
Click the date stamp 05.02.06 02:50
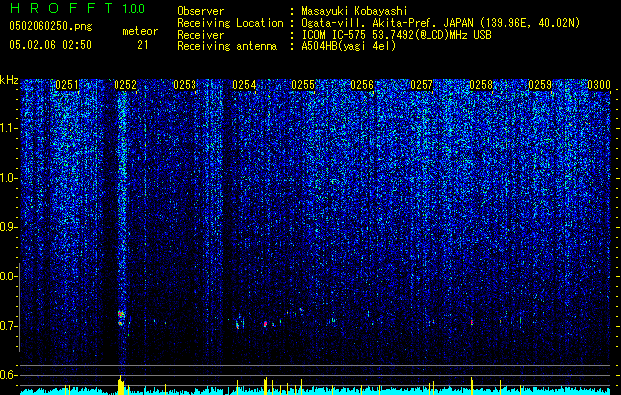pyautogui.click(x=50, y=45)
